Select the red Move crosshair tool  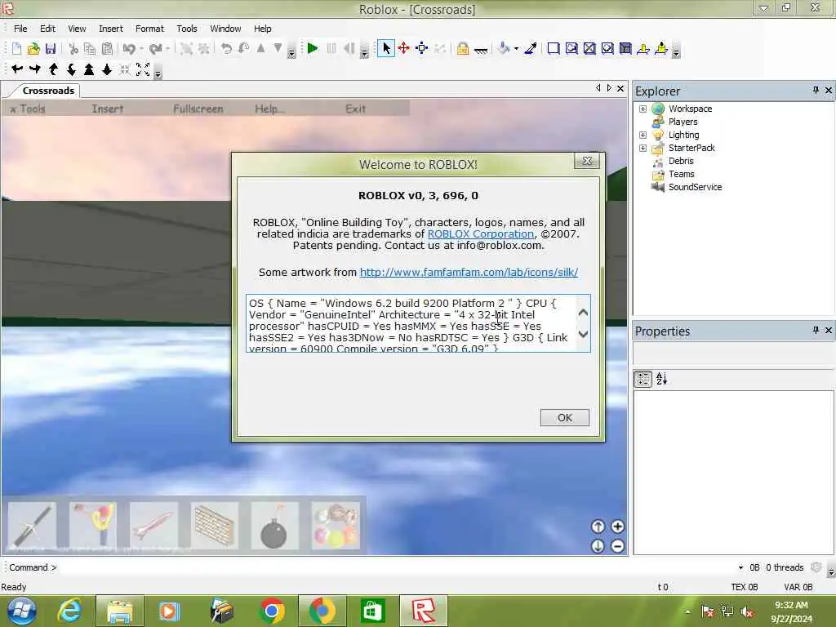tap(403, 48)
